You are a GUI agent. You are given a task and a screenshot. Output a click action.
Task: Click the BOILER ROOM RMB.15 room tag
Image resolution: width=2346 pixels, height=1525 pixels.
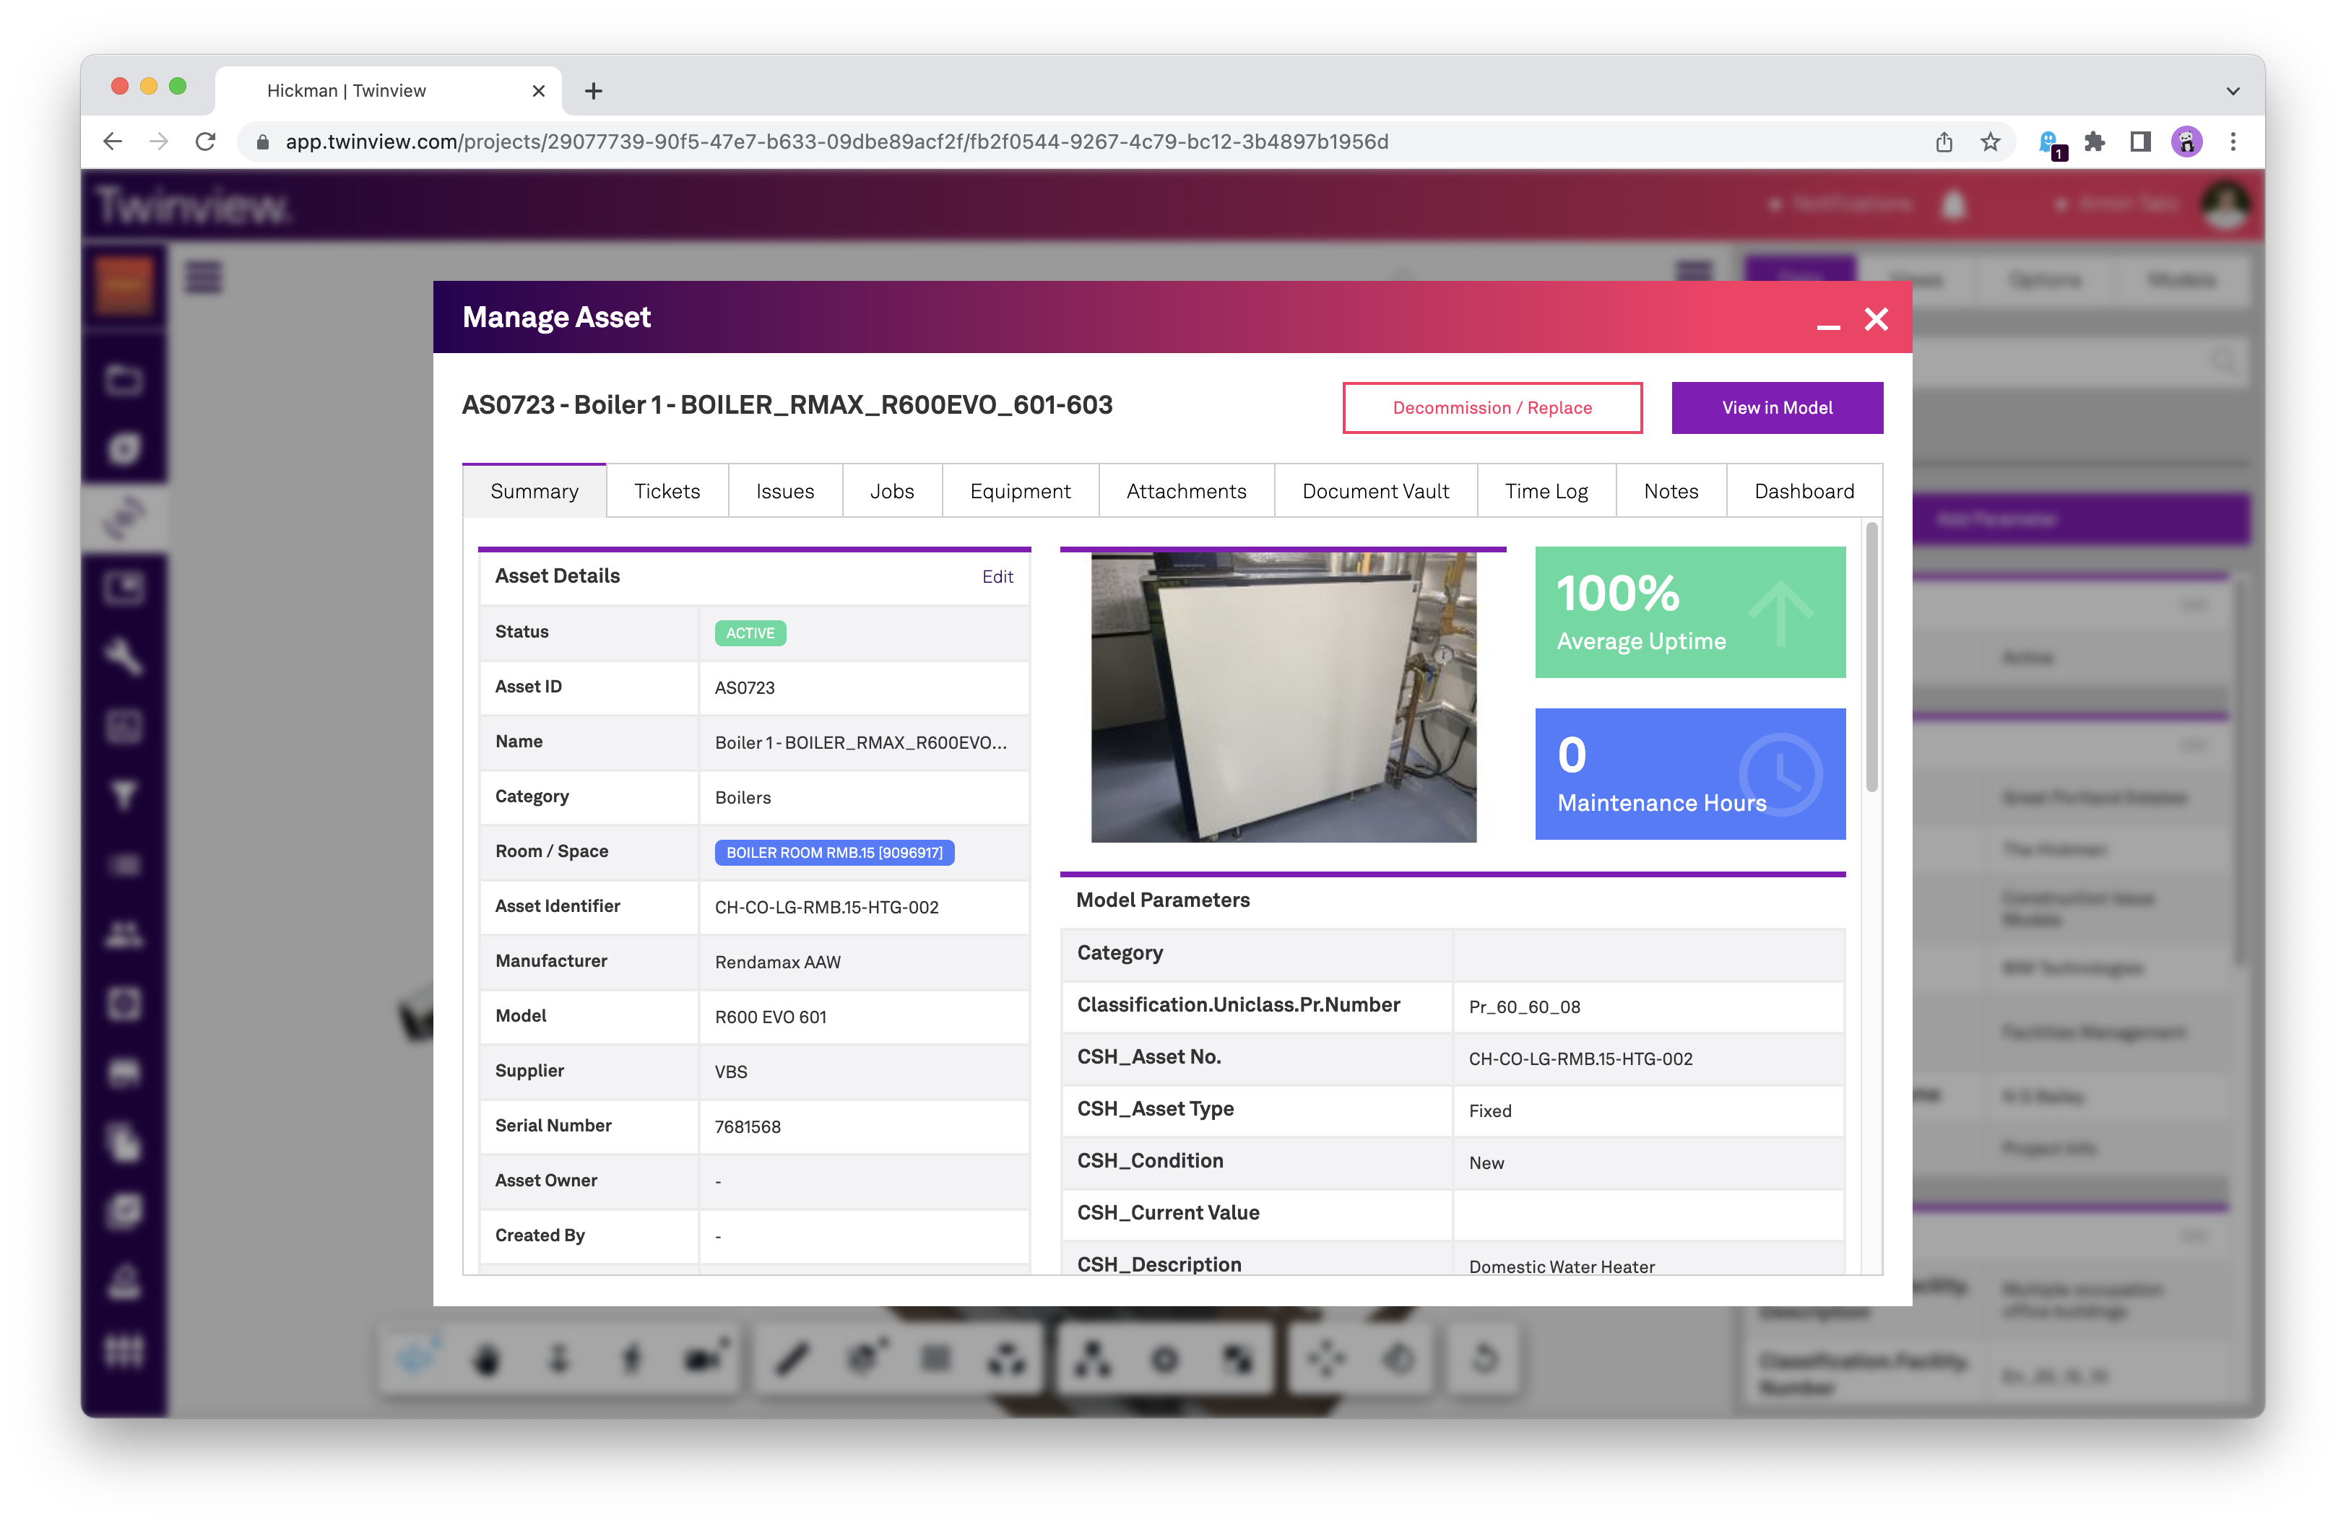coord(834,852)
